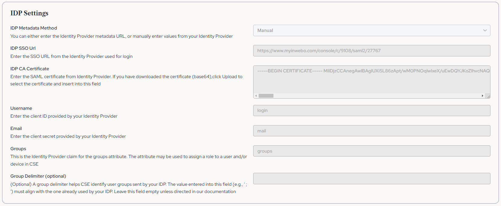Viewport: 501px width, 206px height.
Task: Click the IDP Settings heading
Action: (x=29, y=13)
